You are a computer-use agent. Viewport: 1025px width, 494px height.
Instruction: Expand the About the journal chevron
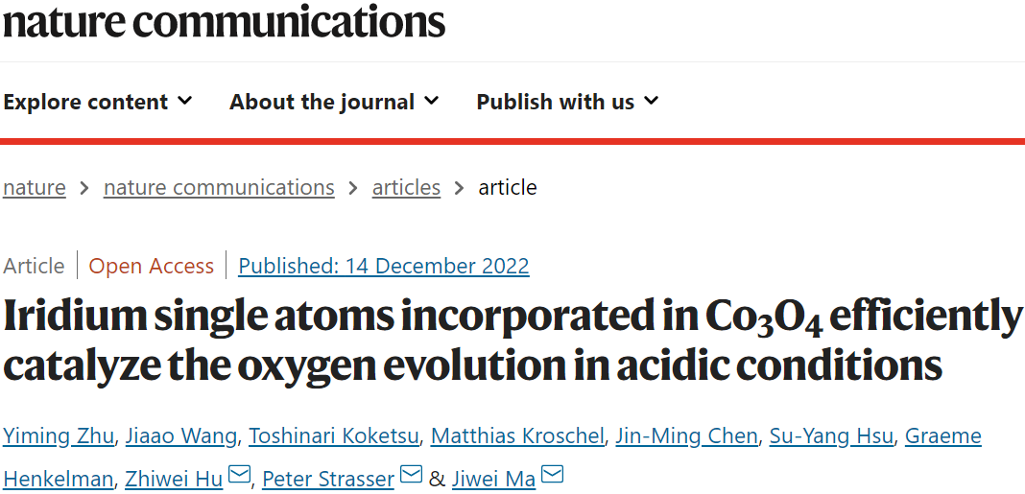click(432, 101)
